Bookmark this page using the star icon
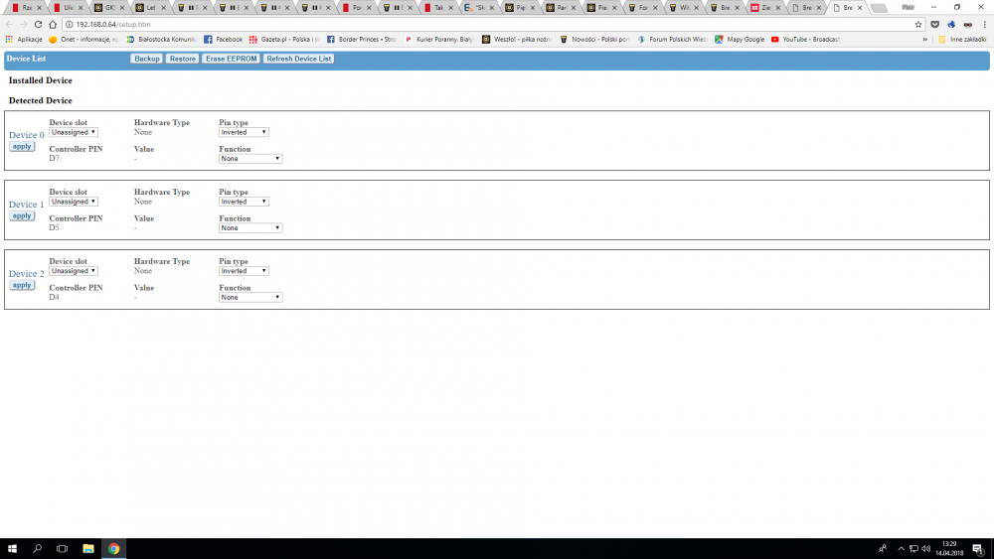994x559 pixels. click(x=918, y=24)
